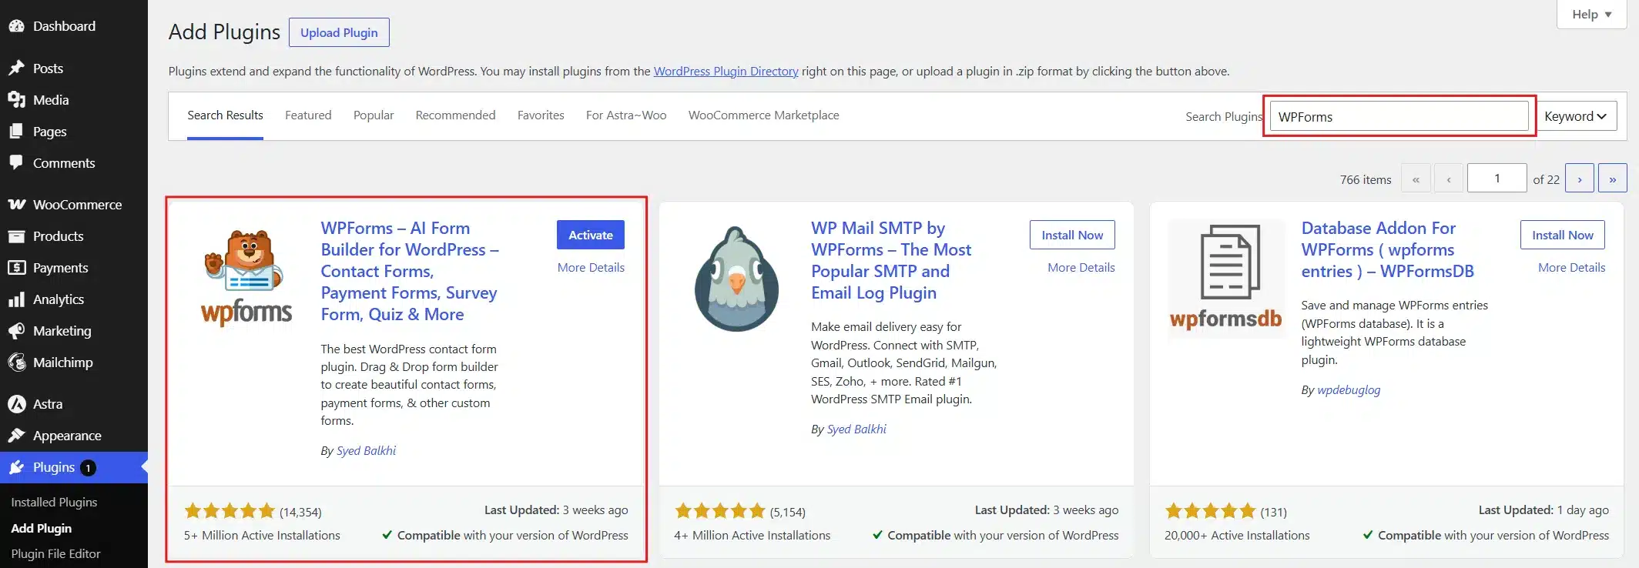Switch to the For Astra~Woo tab
The width and height of the screenshot is (1639, 568).
pos(626,115)
